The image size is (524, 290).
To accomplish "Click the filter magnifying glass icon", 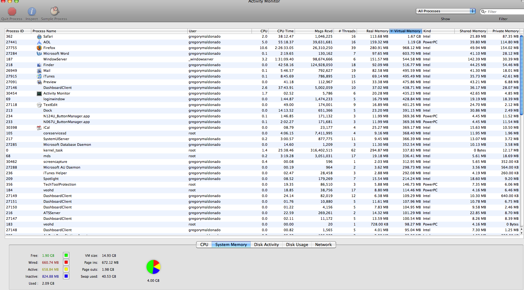I will 483,12.
